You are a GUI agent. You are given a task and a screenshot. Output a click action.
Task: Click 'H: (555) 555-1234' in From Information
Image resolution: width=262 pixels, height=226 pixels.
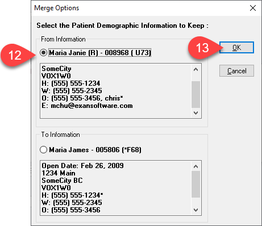[x=71, y=83]
